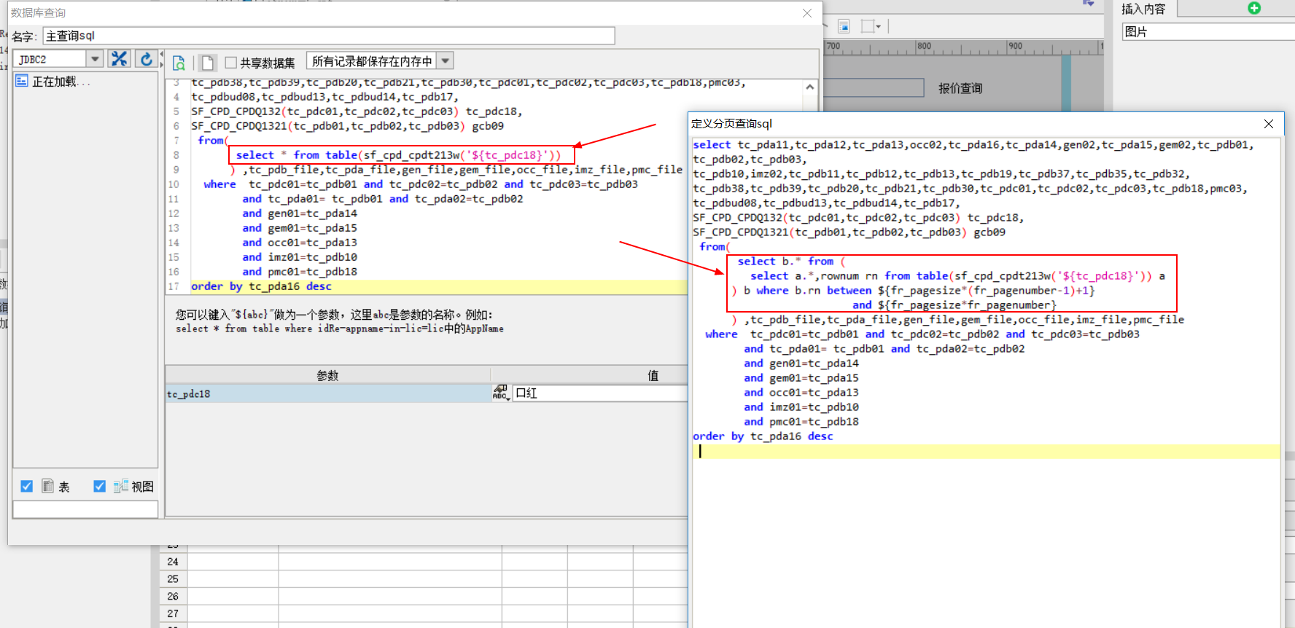Click the ABC parameter type icon for tc_pdc18
Screen dimensions: 1295x628
click(x=500, y=393)
